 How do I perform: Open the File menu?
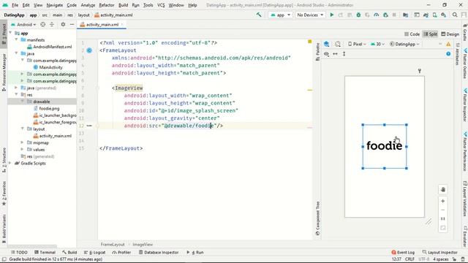pyautogui.click(x=15, y=5)
